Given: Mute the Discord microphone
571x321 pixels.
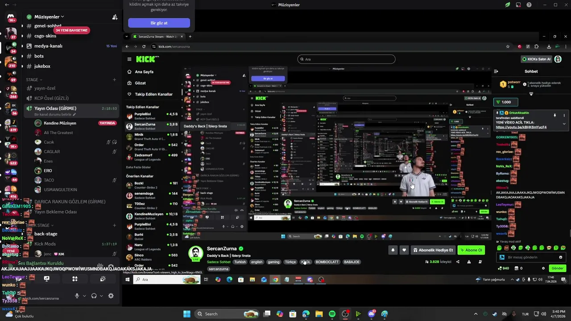Looking at the screenshot, I should click(x=77, y=296).
